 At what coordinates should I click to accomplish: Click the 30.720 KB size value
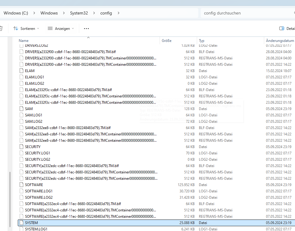(x=187, y=191)
